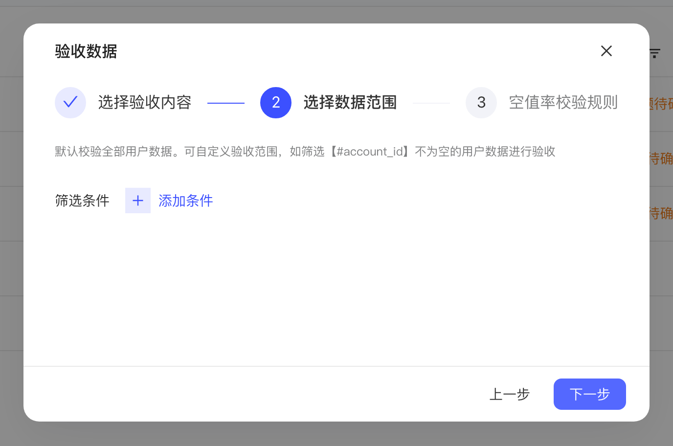The image size is (673, 446).
Task: Click step number 2 circle
Action: pyautogui.click(x=276, y=103)
